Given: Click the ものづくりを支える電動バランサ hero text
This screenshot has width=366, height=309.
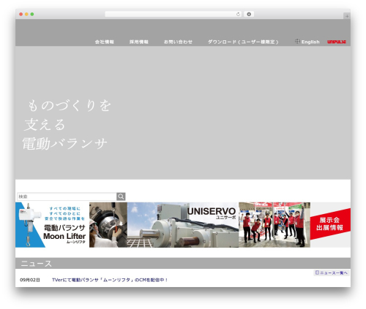Looking at the screenshot, I should click(67, 124).
